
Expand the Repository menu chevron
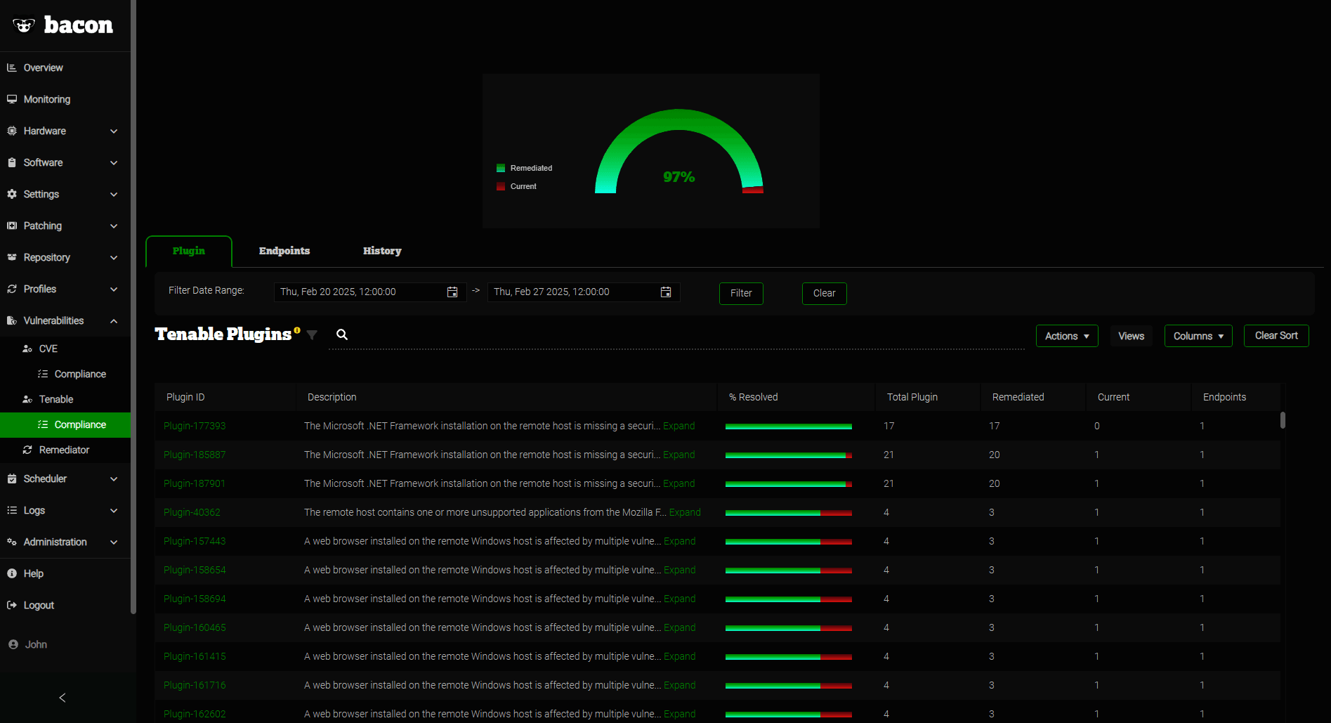[x=114, y=258]
